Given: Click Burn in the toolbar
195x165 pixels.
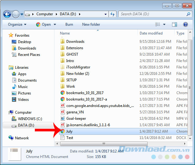Looking at the screenshot, I should coord(69,24).
